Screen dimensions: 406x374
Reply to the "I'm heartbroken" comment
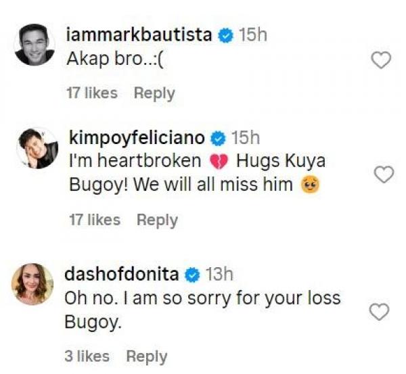157,220
